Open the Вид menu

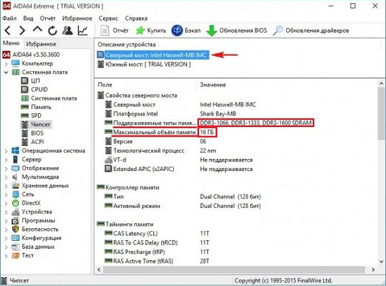click(28, 19)
